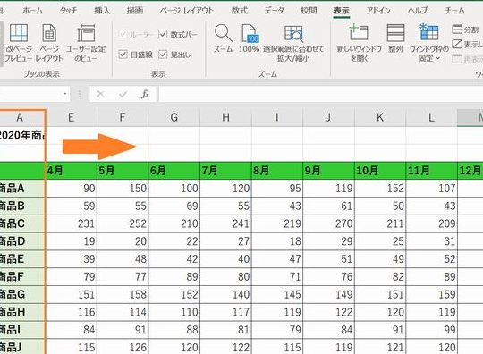The width and height of the screenshot is (483, 354).
Task: Select column I header
Action: point(277,117)
